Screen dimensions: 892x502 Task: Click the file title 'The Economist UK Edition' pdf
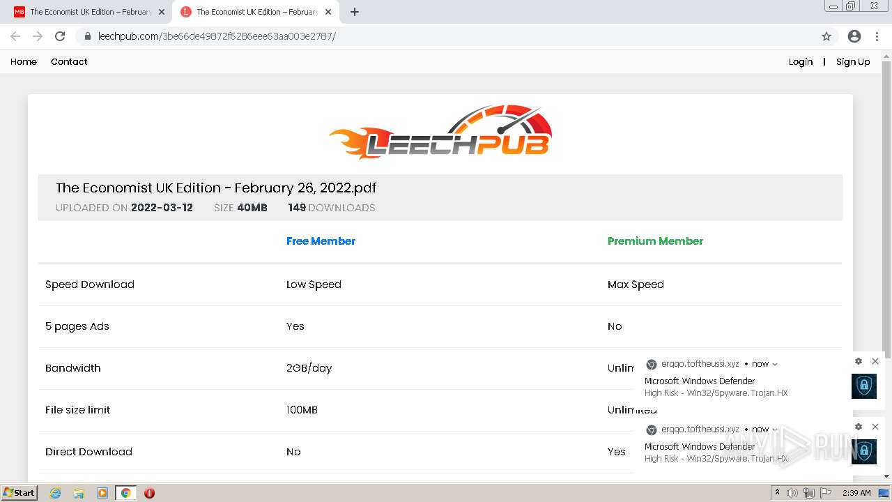point(216,188)
